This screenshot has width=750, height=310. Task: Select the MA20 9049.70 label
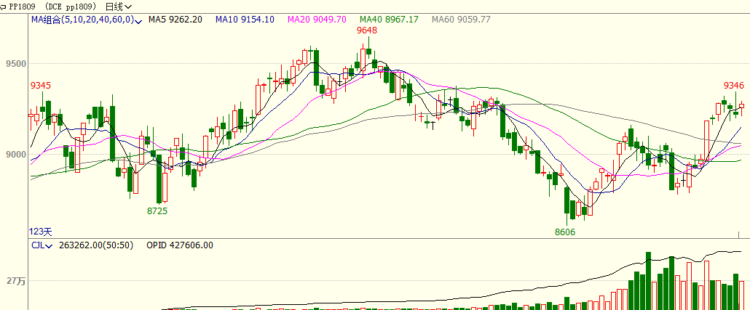point(317,20)
